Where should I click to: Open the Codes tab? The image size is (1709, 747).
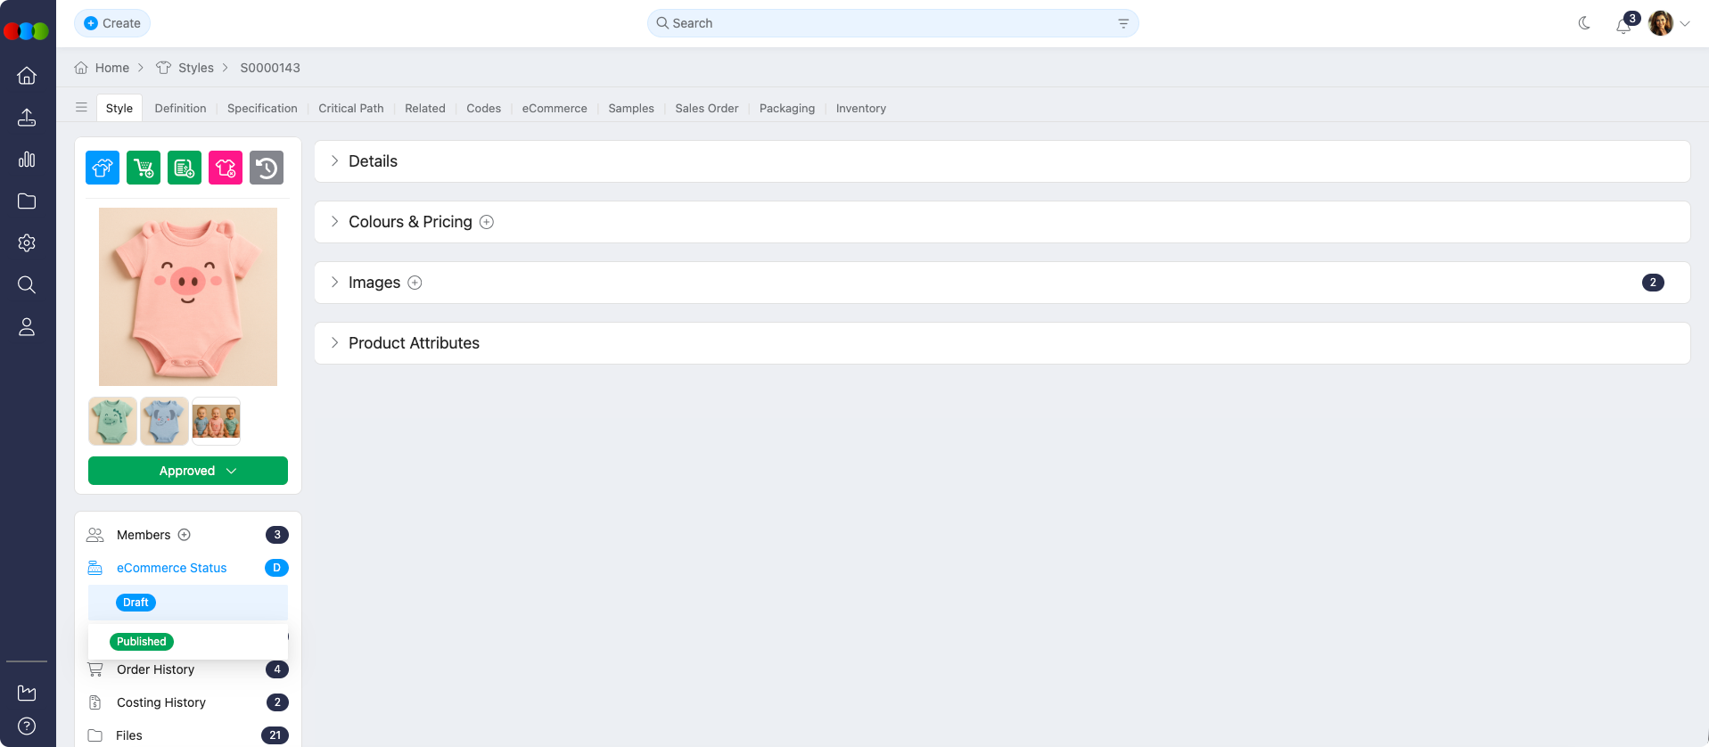[484, 108]
